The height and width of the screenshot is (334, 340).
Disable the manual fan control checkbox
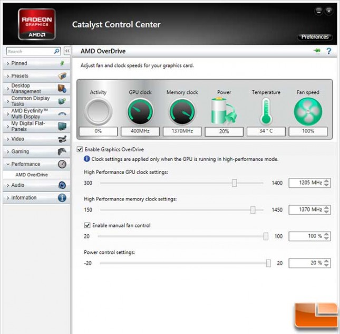click(87, 225)
